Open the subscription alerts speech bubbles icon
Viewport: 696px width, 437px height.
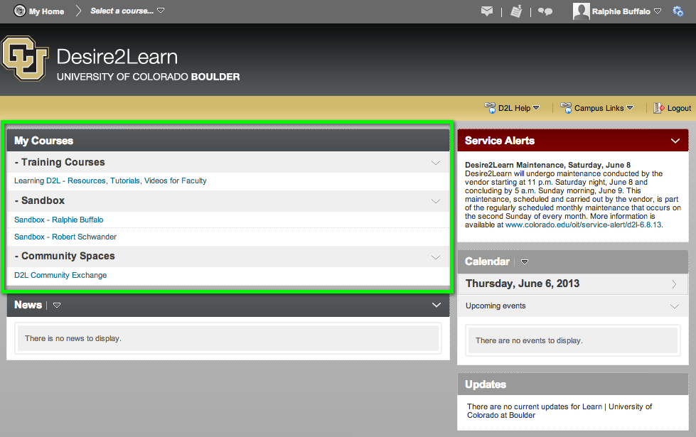coord(545,11)
